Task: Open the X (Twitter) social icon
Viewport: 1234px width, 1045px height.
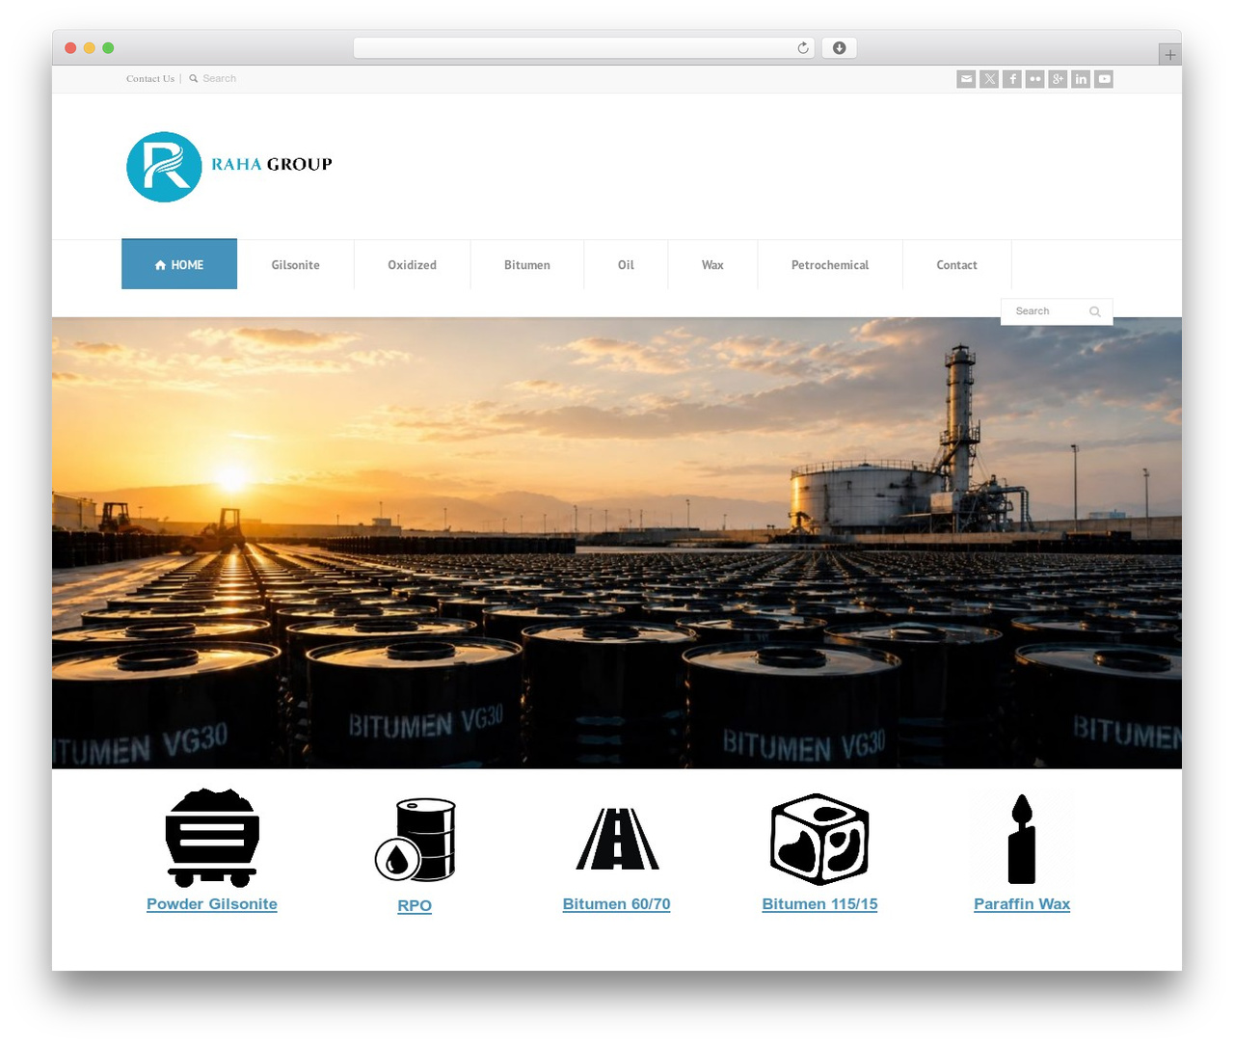Action: click(989, 79)
